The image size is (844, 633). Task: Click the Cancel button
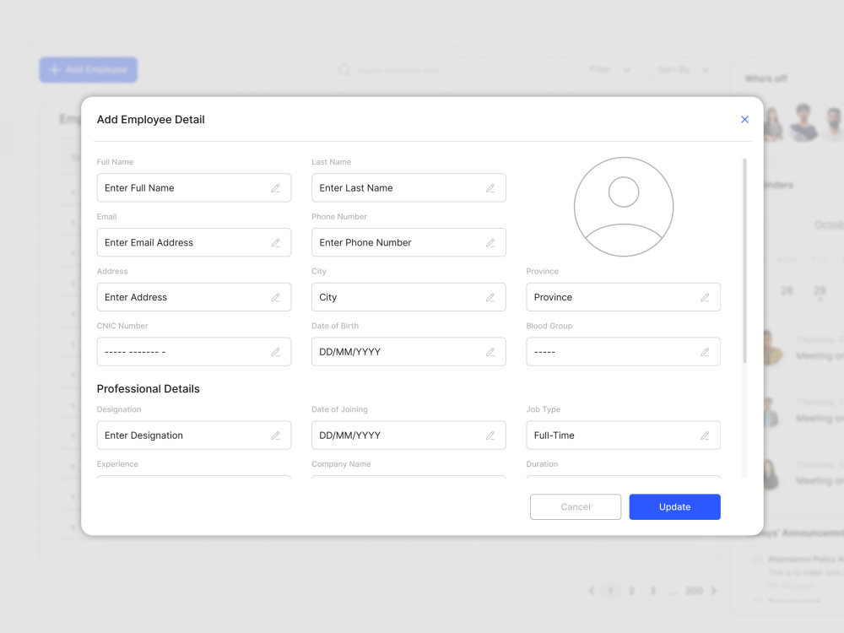tap(576, 507)
